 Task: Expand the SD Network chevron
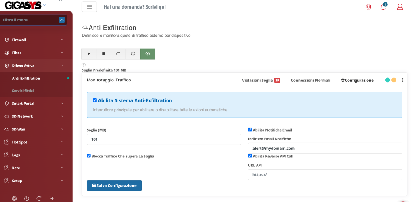(x=62, y=116)
